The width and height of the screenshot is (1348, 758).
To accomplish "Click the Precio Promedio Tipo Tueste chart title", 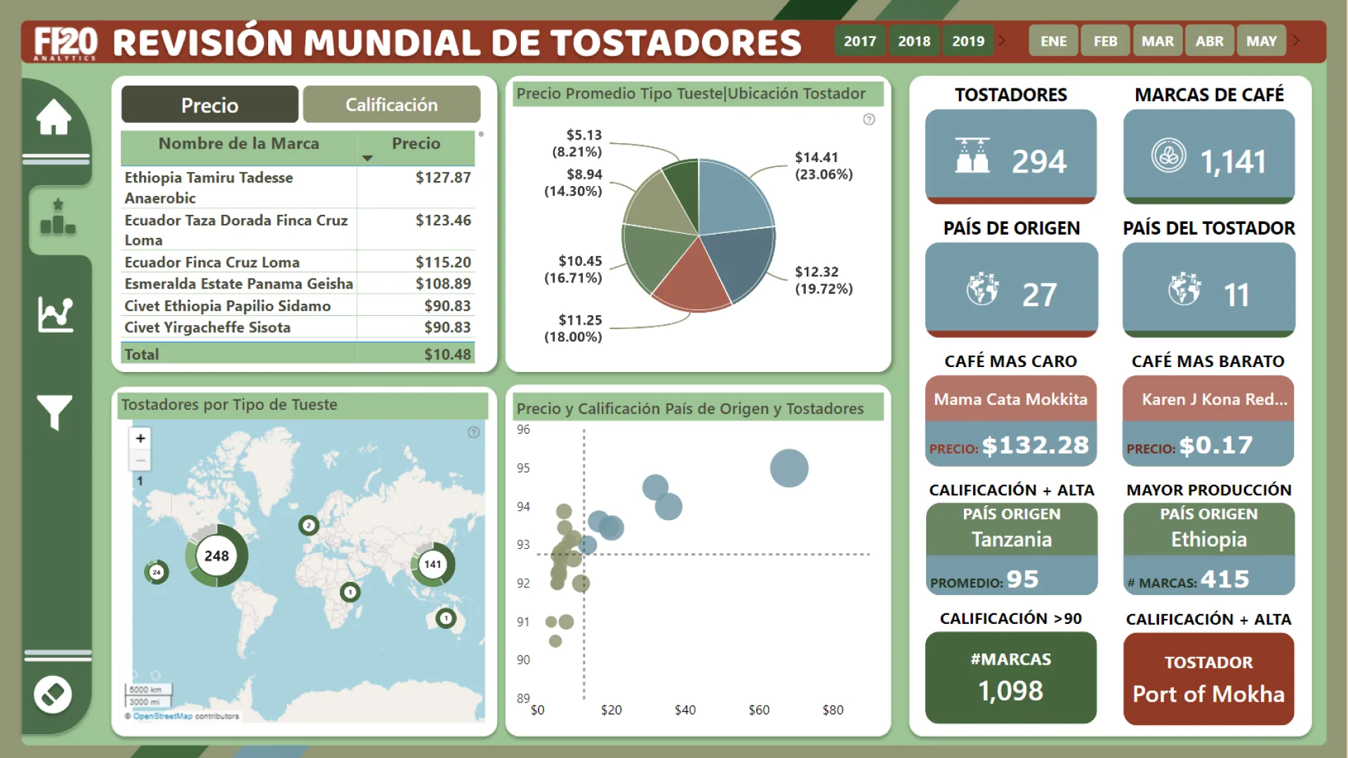I will click(691, 93).
